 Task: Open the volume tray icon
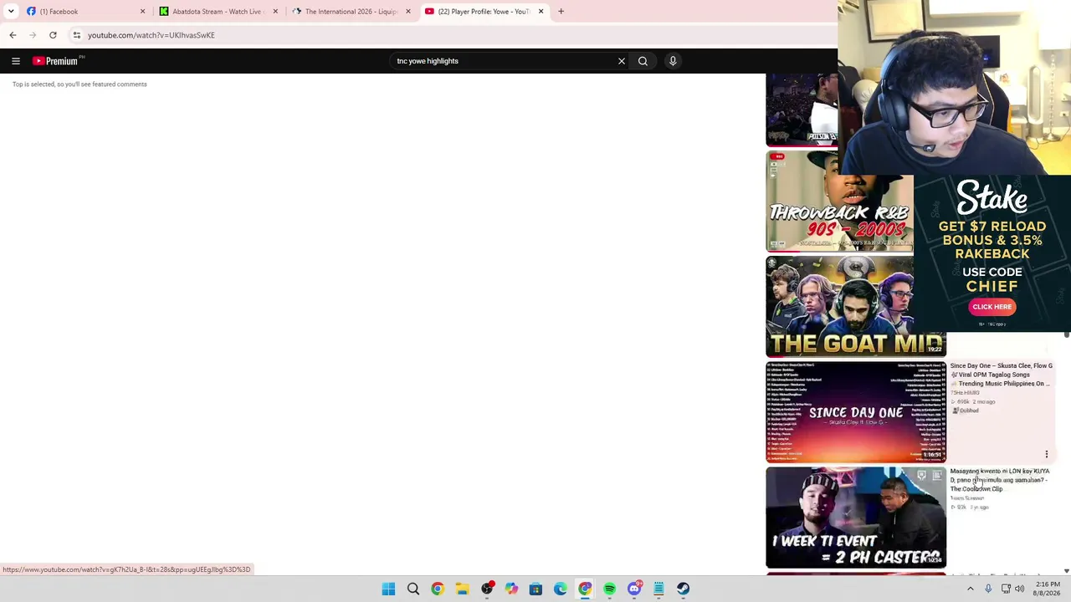(1019, 589)
